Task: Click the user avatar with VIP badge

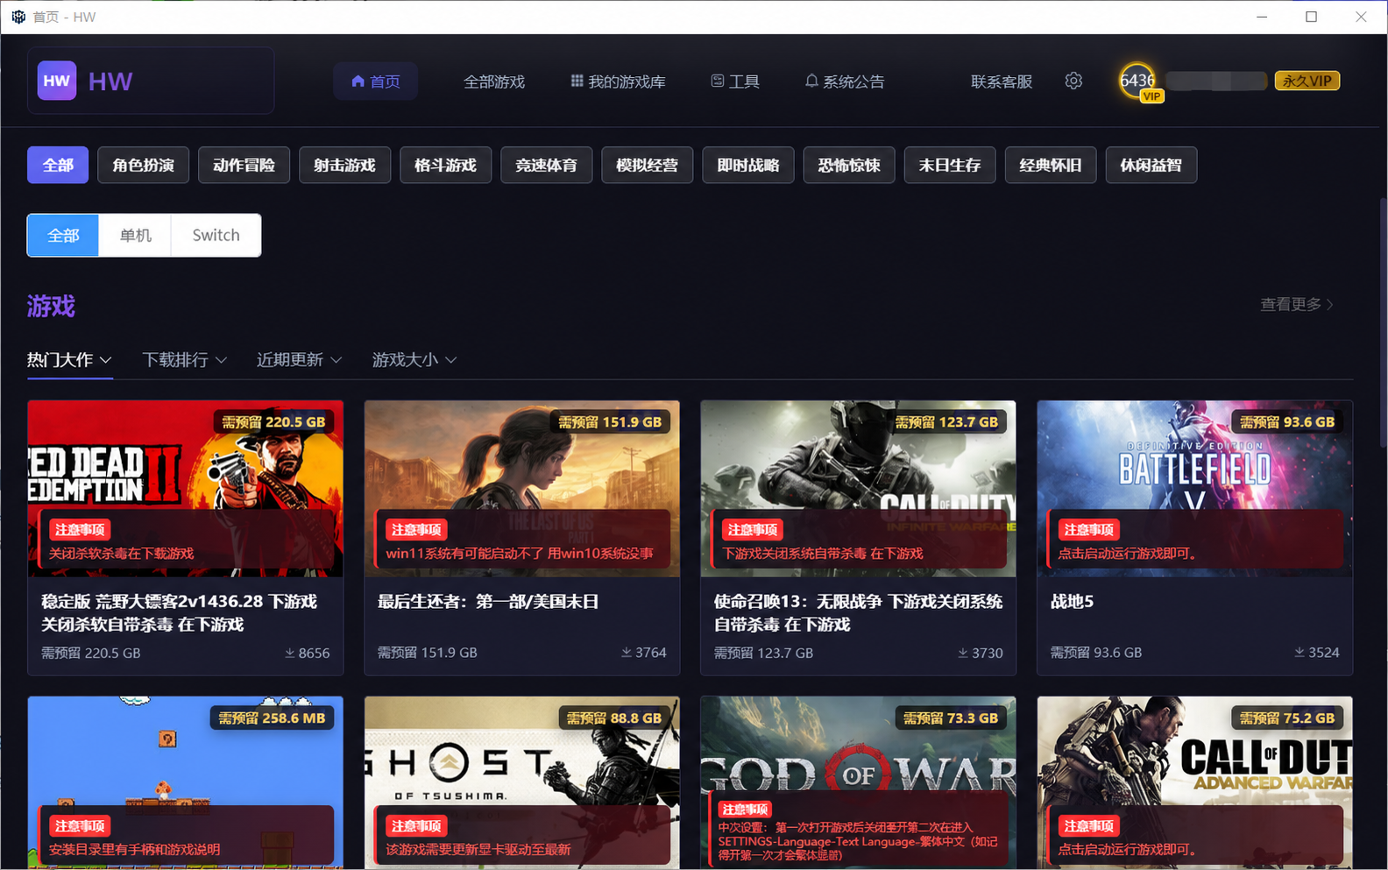Action: 1138,81
